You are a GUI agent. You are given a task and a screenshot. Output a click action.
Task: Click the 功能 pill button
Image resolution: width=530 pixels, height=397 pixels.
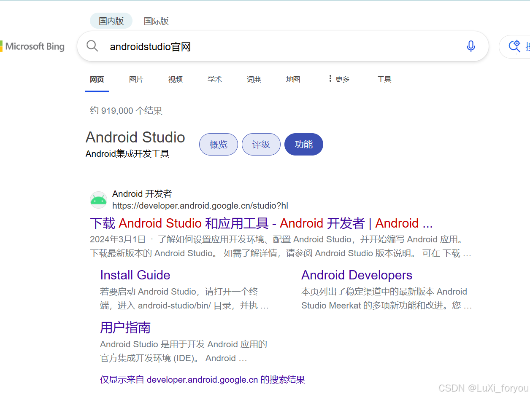[304, 145]
